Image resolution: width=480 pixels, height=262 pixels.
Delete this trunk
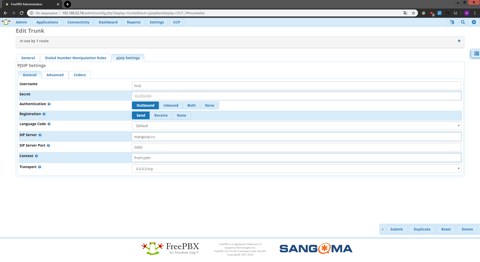point(467,229)
